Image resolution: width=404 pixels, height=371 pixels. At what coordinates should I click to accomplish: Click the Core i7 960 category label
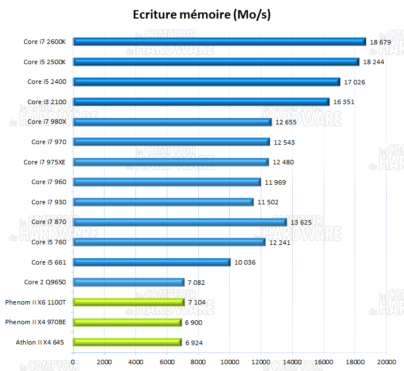(x=49, y=182)
